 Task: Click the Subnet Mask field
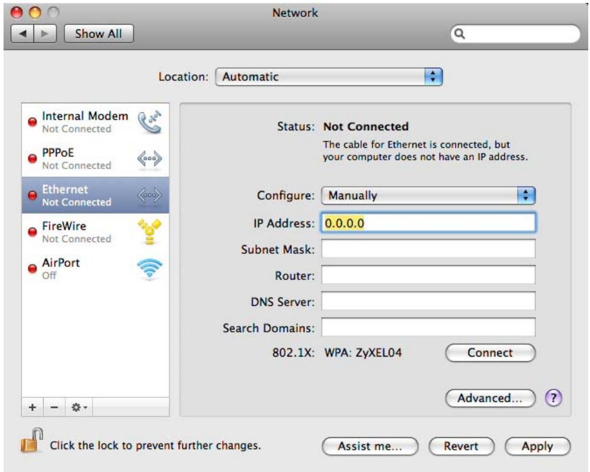[428, 249]
